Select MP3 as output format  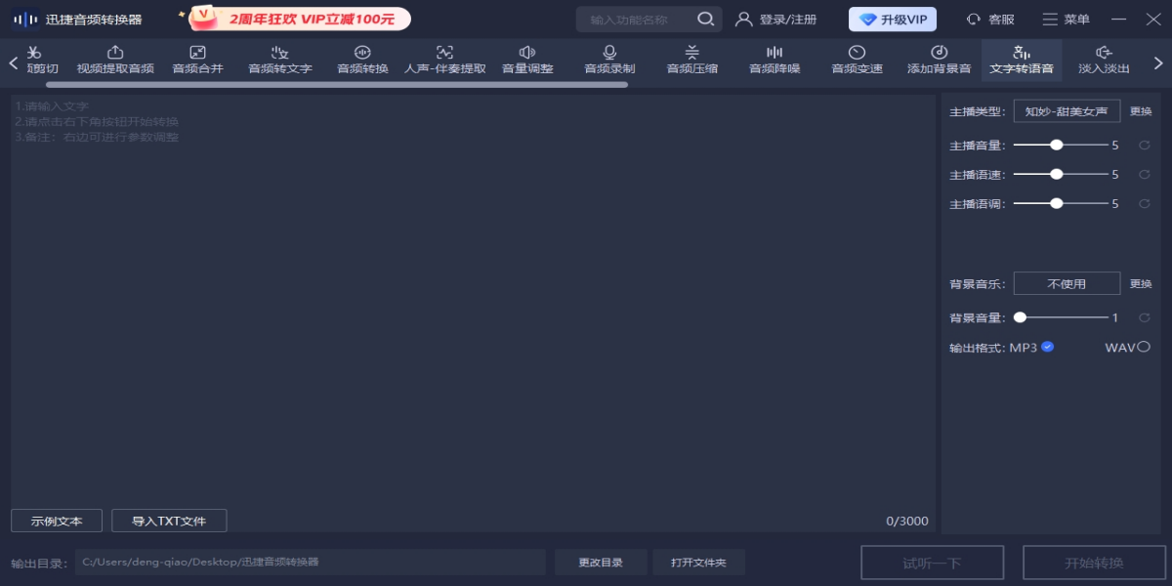tap(1047, 347)
